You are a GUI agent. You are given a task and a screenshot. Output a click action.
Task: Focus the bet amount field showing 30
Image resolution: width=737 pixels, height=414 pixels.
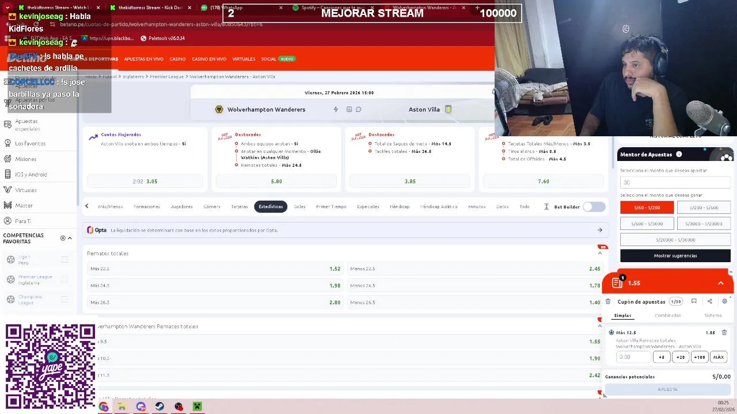click(675, 182)
